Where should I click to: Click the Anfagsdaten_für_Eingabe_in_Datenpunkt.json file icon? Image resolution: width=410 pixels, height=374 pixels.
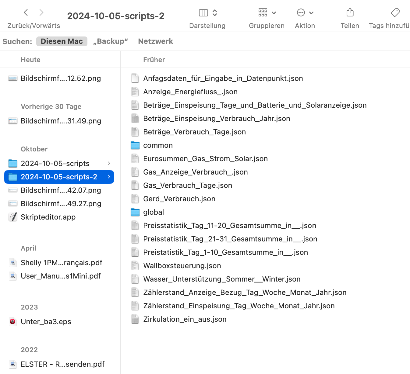tap(135, 78)
